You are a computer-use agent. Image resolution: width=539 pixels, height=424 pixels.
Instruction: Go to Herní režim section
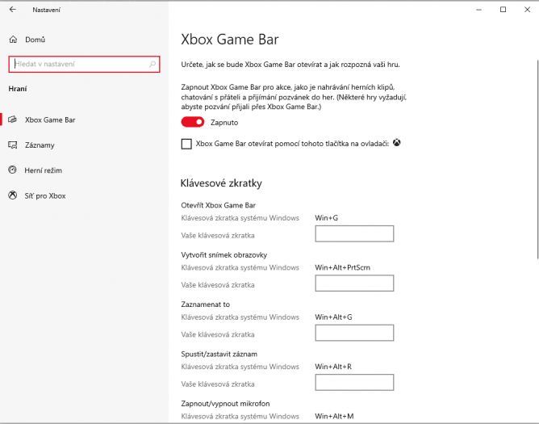click(43, 170)
